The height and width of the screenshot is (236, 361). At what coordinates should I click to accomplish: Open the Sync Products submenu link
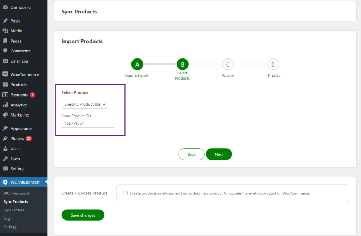pos(16,201)
